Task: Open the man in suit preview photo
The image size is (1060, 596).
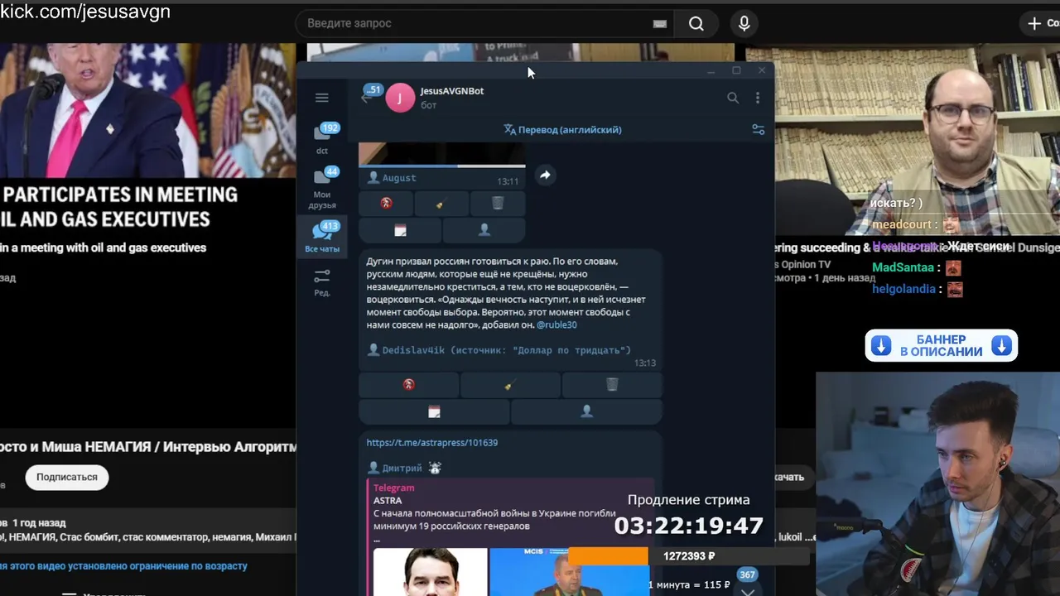Action: [x=430, y=571]
